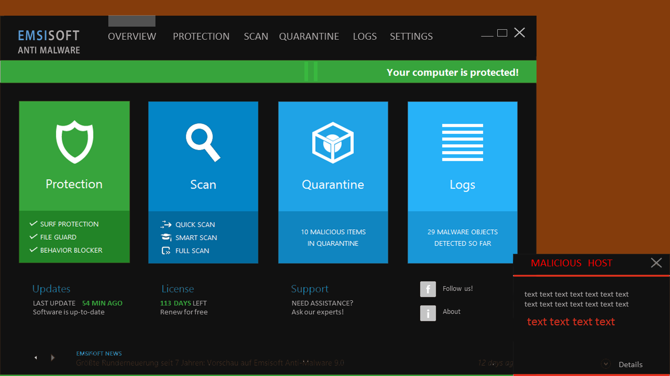
Task: Toggle File Guard checkmark
Action: tap(33, 237)
